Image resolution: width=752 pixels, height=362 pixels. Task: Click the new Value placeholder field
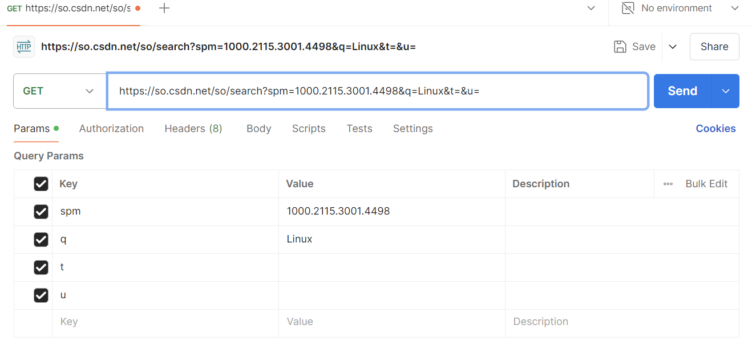point(392,322)
